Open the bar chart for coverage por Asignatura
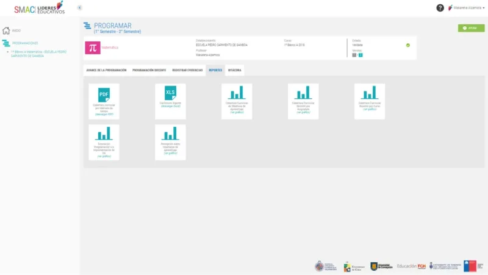The image size is (488, 275). 303,93
